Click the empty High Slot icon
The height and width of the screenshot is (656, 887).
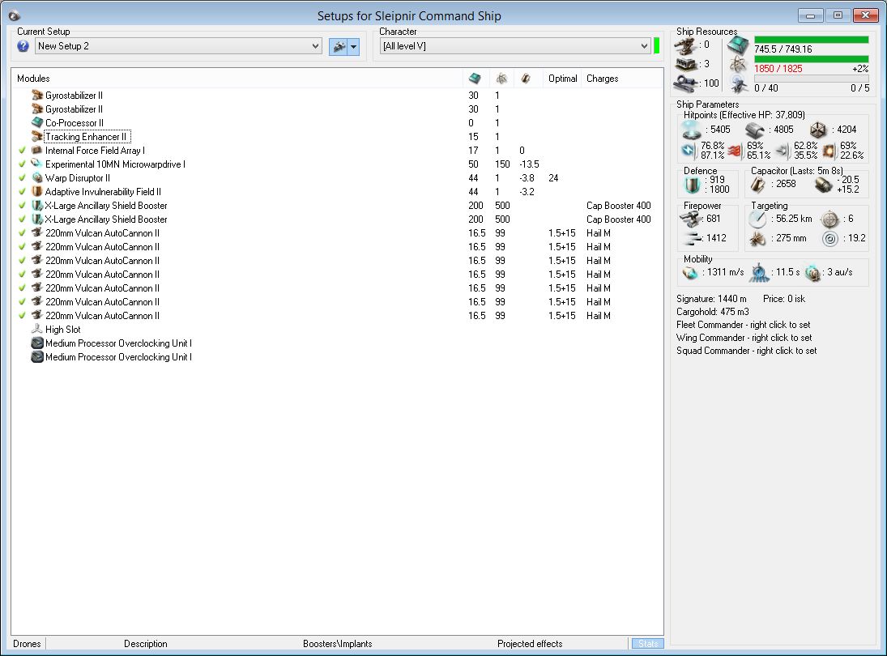click(37, 329)
